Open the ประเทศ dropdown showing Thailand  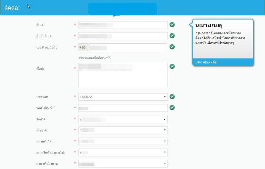tap(123, 97)
